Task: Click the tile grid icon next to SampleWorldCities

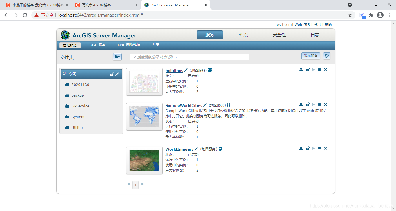Action: [x=228, y=105]
